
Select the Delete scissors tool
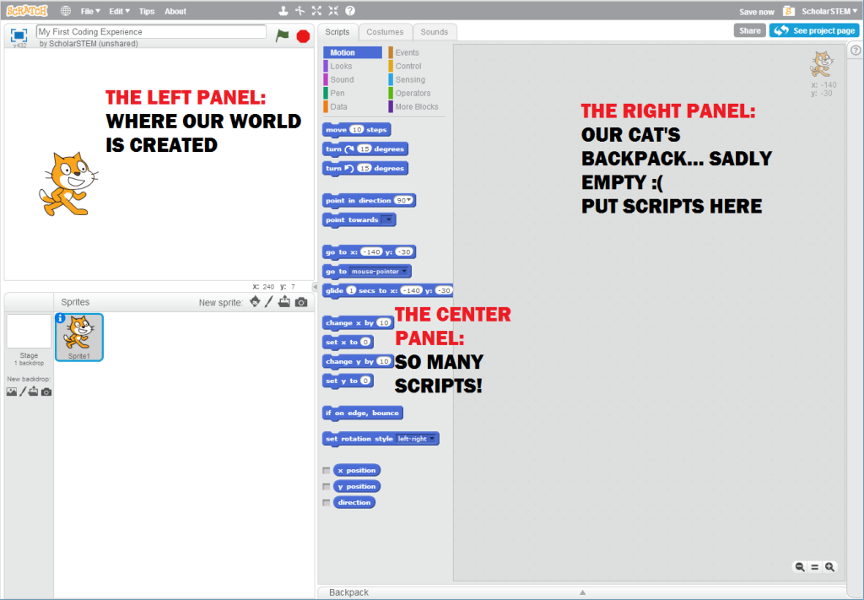300,10
